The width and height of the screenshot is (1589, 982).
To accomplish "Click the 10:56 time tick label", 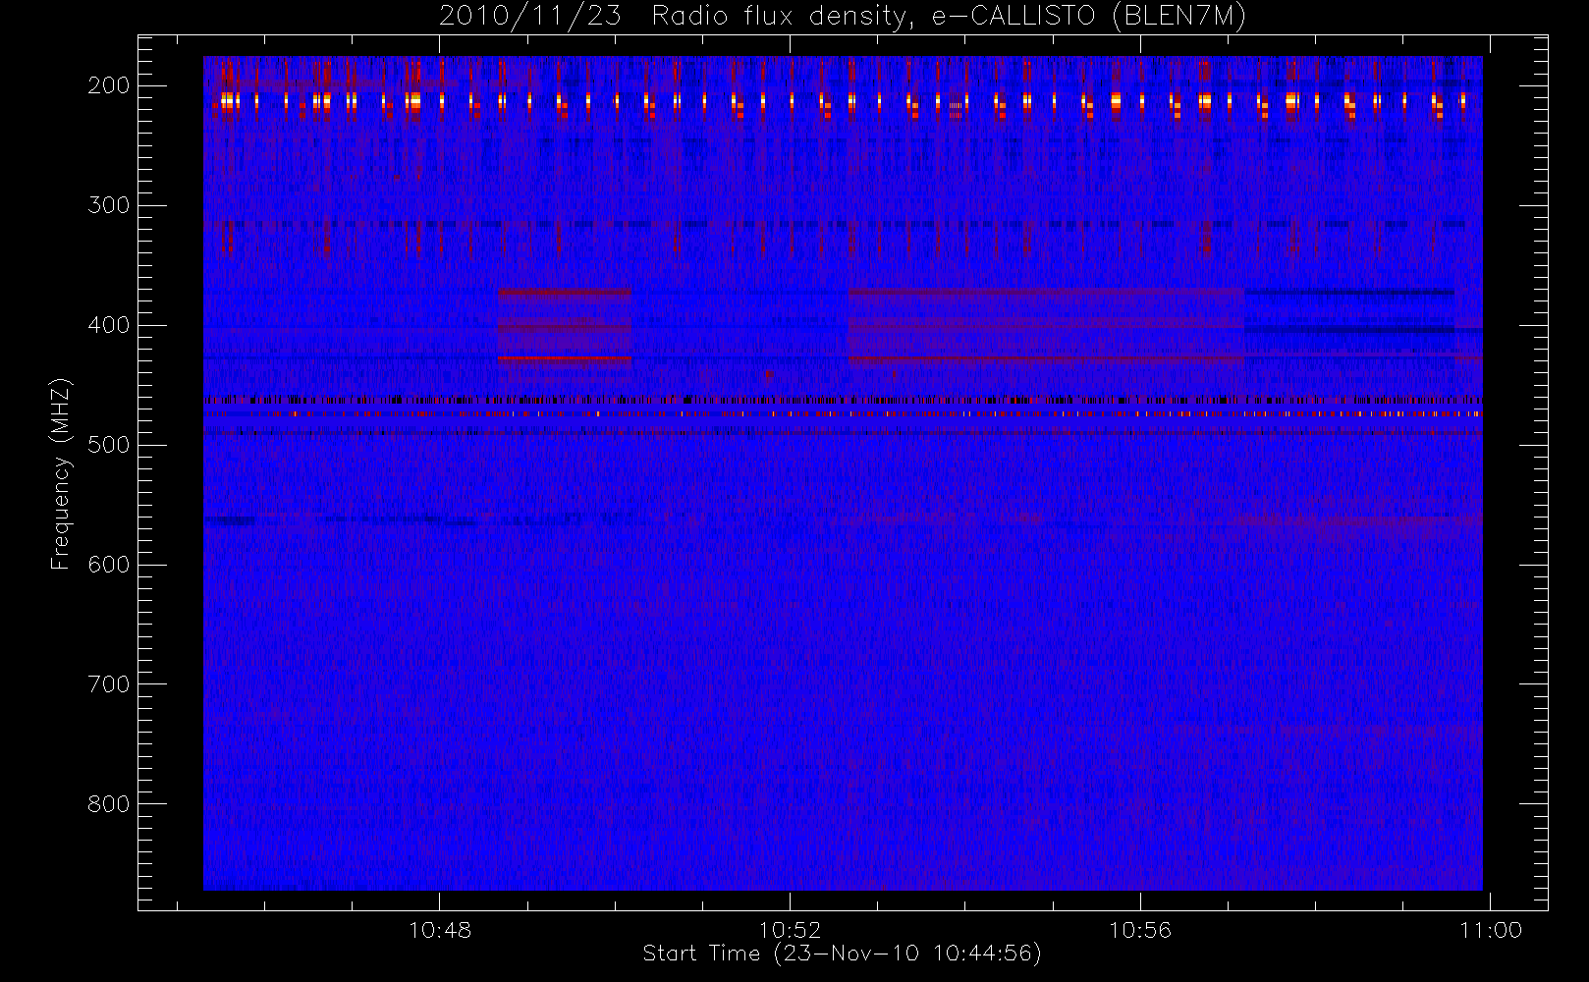I will (x=1140, y=930).
